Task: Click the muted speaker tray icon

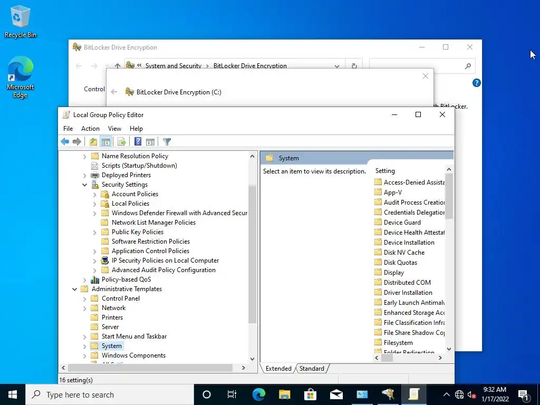Action: (x=471, y=394)
